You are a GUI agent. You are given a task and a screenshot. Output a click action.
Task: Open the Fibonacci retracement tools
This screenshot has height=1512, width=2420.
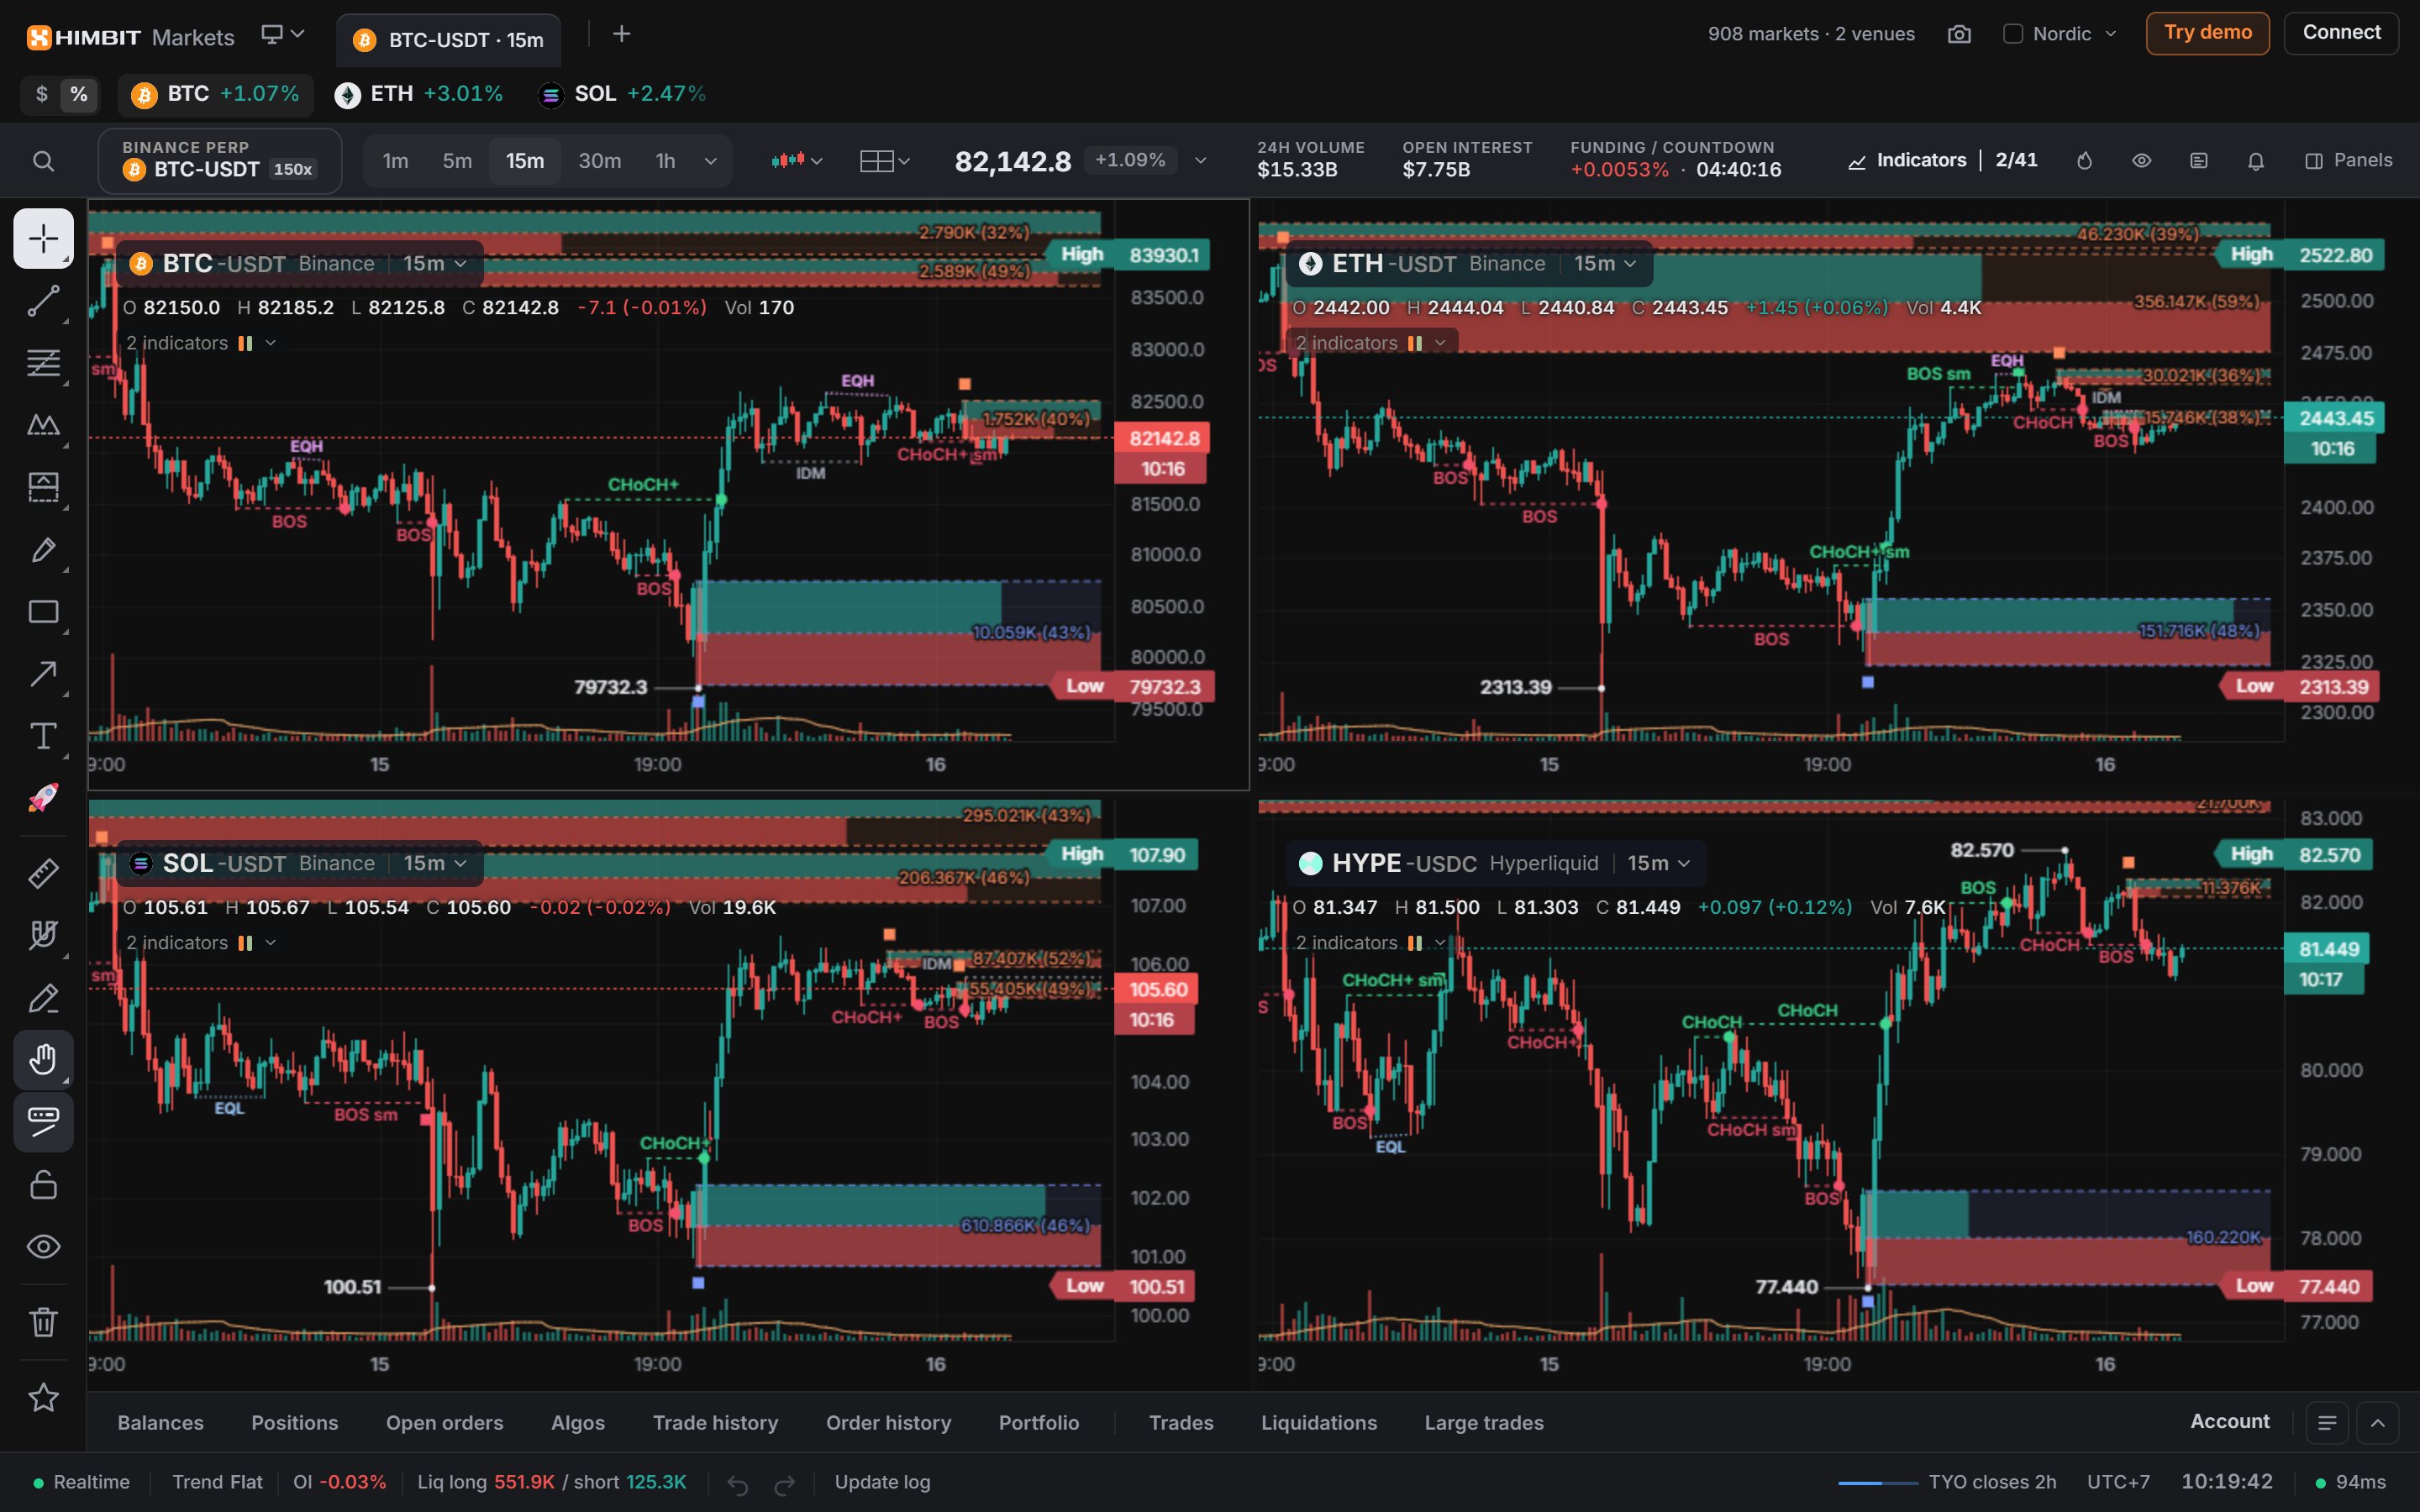tap(43, 362)
